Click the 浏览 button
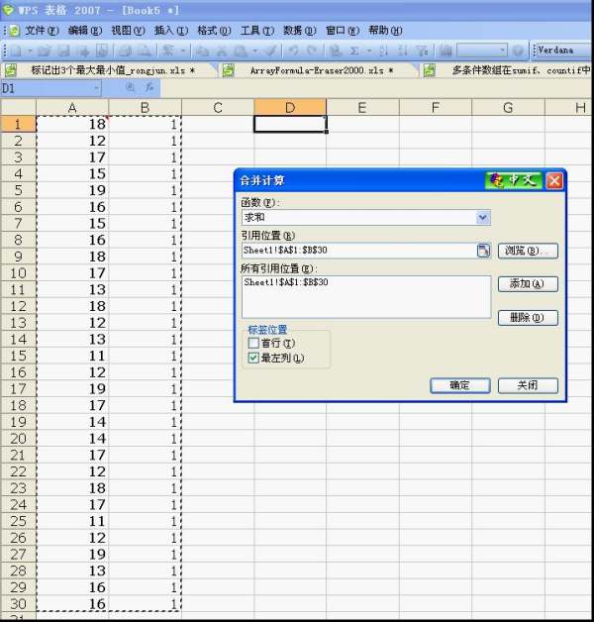Screen dimensions: 594x622 [527, 251]
